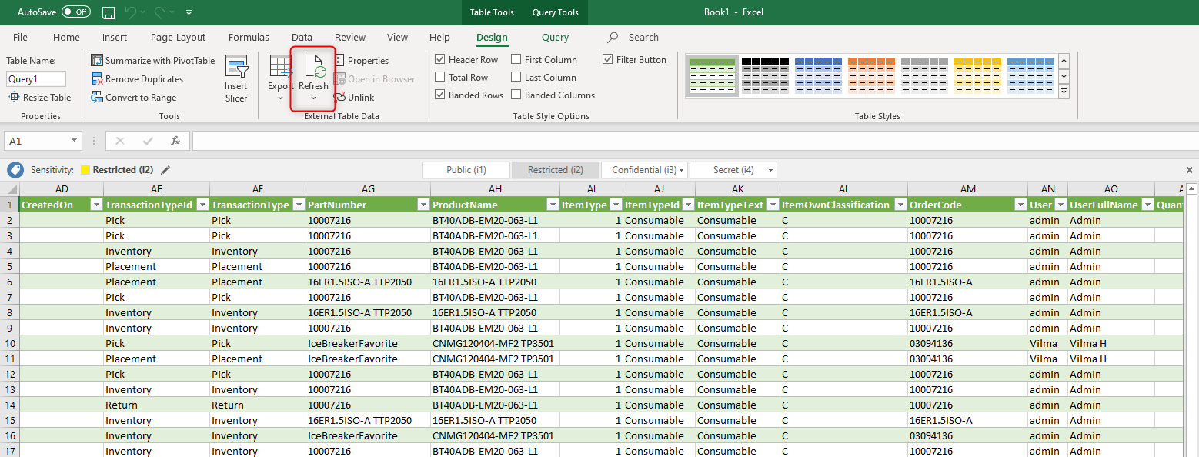Switch to the Home ribbon tab

(66, 37)
